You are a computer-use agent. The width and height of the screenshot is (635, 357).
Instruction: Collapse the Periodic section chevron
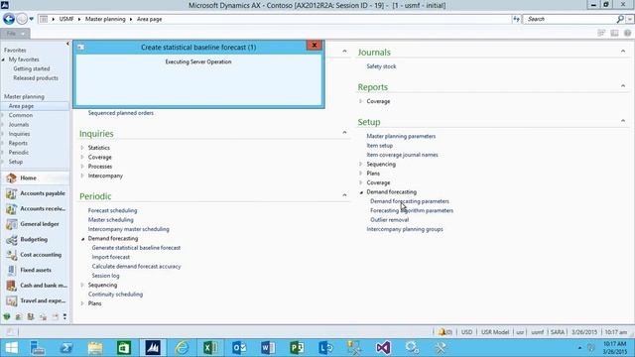344,195
